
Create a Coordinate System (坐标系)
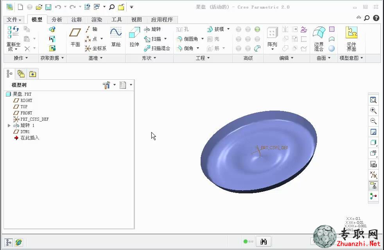click(x=95, y=48)
